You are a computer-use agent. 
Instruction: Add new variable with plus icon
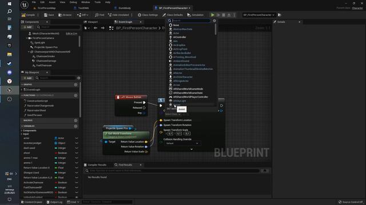click(75, 126)
